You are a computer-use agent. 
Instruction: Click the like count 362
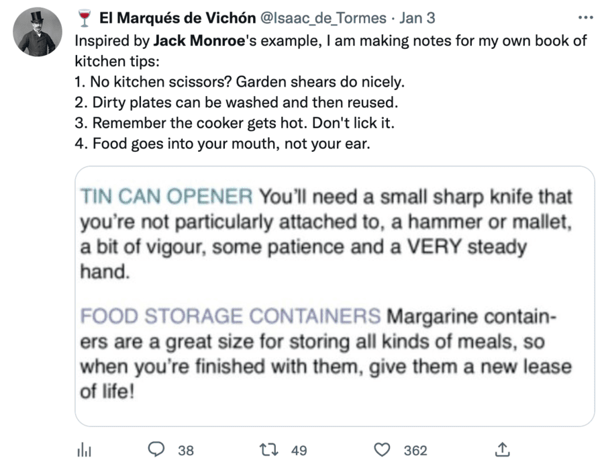click(x=415, y=451)
